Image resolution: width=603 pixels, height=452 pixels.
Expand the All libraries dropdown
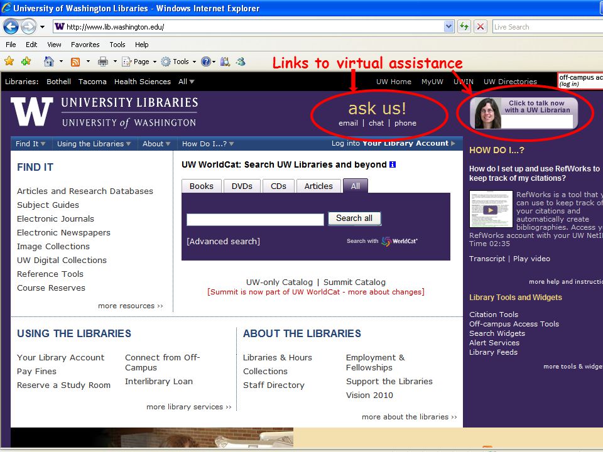(x=186, y=82)
